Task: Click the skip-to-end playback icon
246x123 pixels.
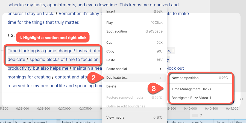Action: (x=241, y=99)
